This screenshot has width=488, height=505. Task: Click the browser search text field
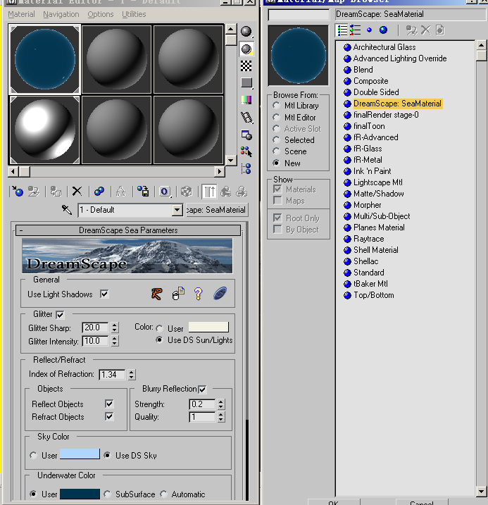pyautogui.click(x=299, y=15)
